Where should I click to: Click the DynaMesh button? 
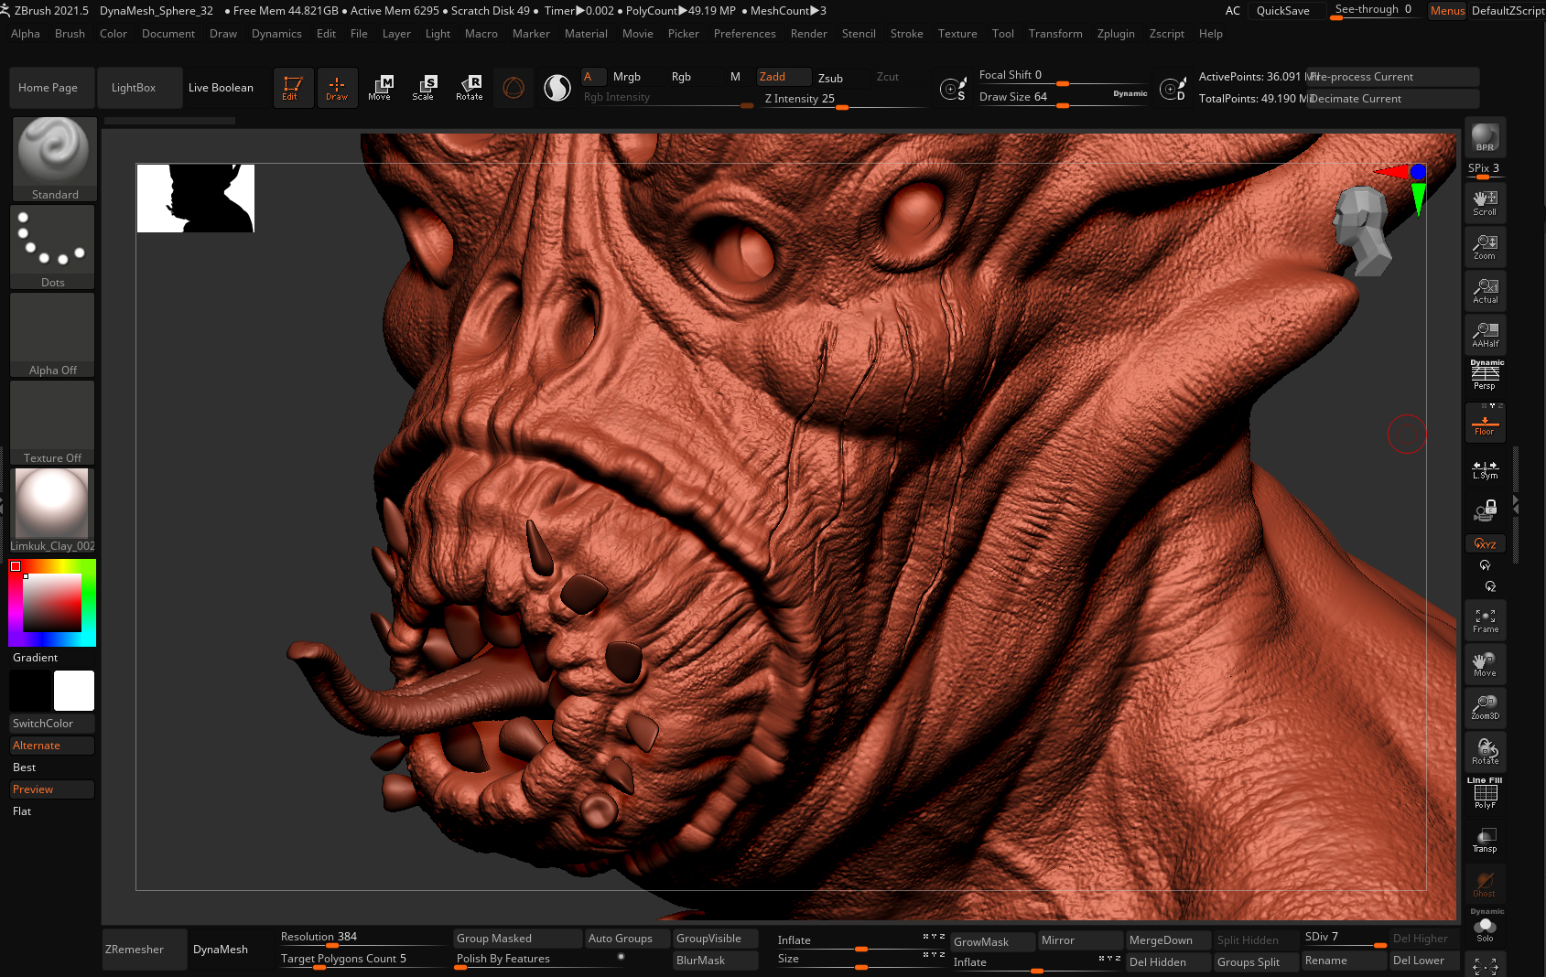tap(221, 950)
